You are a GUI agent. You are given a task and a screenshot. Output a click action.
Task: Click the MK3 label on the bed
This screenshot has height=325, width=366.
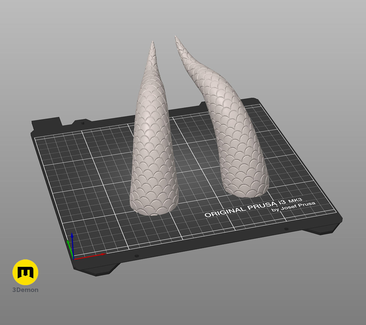click(295, 201)
